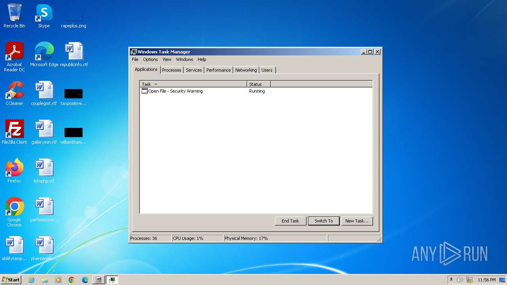Launch Firefox desktop shortcut
507x285 pixels.
pos(14,171)
